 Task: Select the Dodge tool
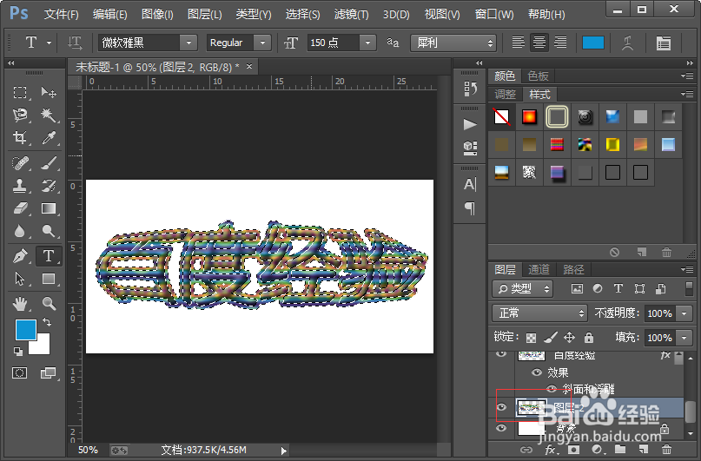point(49,231)
